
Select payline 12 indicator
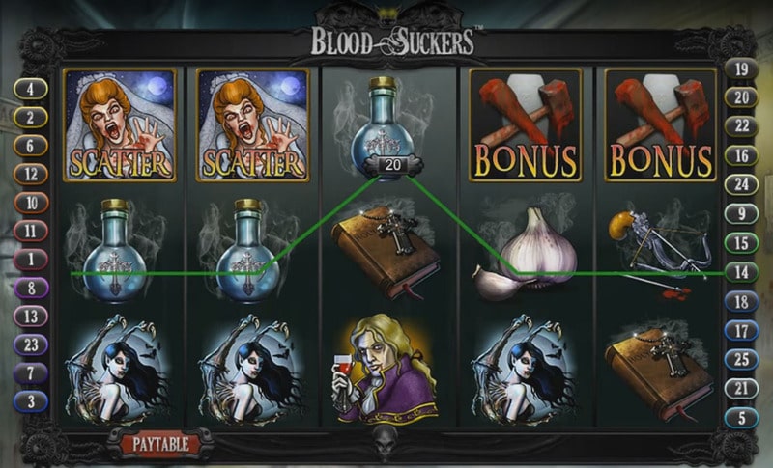pyautogui.click(x=31, y=174)
